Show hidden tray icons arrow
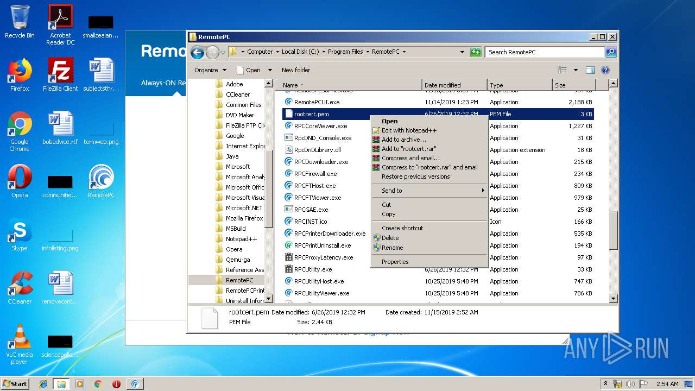695x391 pixels. 605,383
